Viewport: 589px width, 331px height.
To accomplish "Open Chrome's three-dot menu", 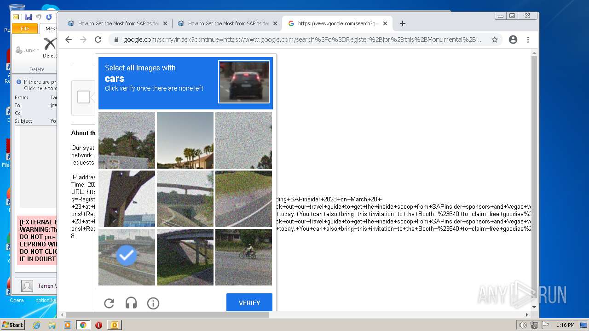I will 528,40.
